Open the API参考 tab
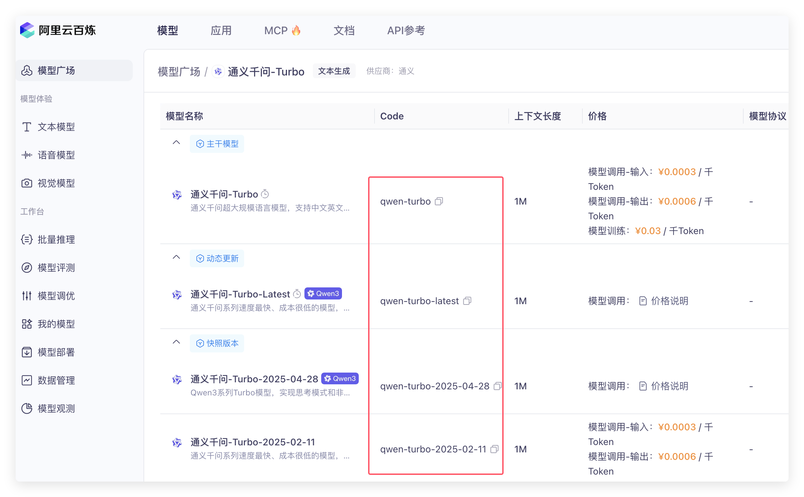Viewport: 804px width, 497px height. pyautogui.click(x=406, y=31)
